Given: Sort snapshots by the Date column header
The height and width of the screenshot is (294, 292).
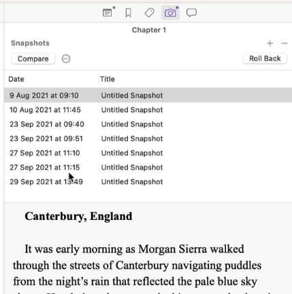Looking at the screenshot, I should tap(52, 79).
